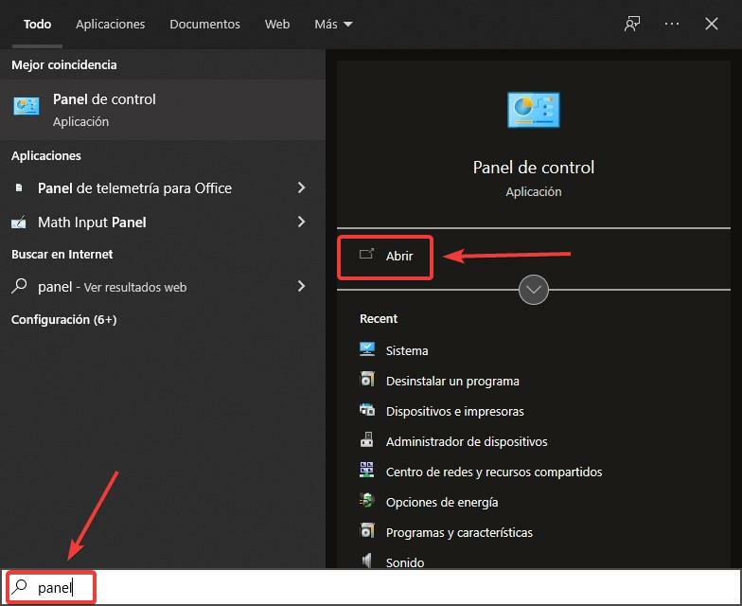The image size is (742, 606).
Task: Open Sonido from the Recent list
Action: coord(405,562)
